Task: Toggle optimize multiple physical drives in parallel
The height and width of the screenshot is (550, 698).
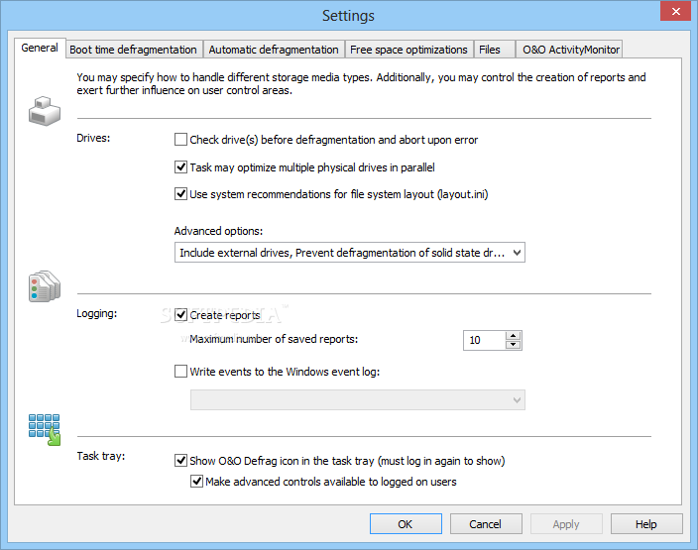Action: coord(180,167)
